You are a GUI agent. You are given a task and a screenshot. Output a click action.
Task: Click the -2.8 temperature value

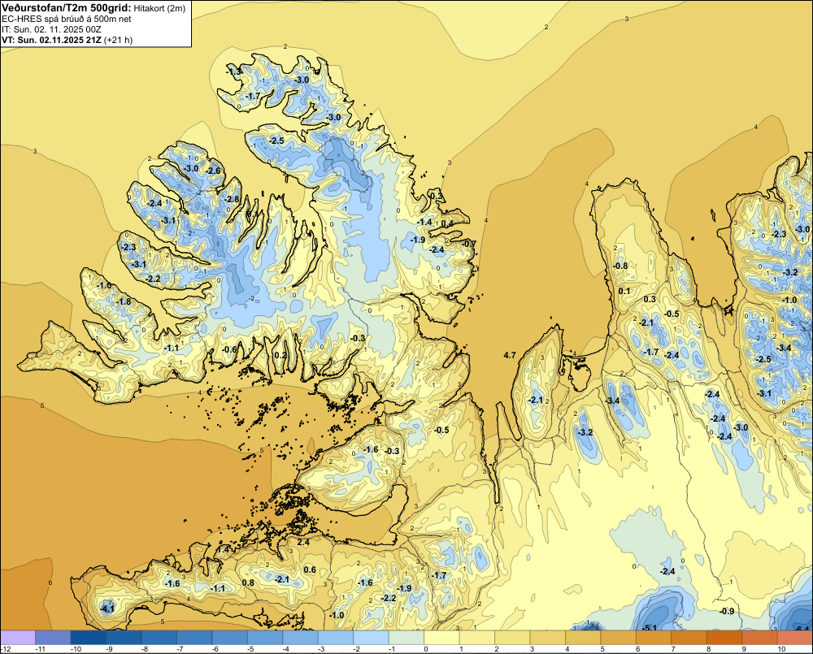tap(233, 199)
